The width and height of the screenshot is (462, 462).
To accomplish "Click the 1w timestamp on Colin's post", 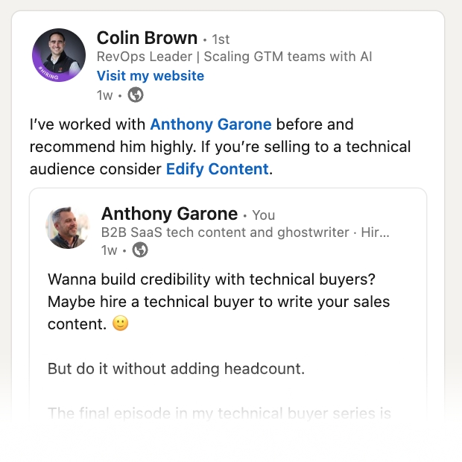I will pos(105,95).
